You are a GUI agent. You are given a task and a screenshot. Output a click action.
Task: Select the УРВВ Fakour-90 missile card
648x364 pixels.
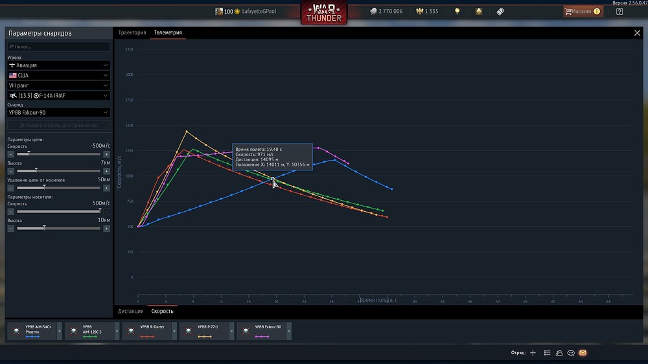262,331
